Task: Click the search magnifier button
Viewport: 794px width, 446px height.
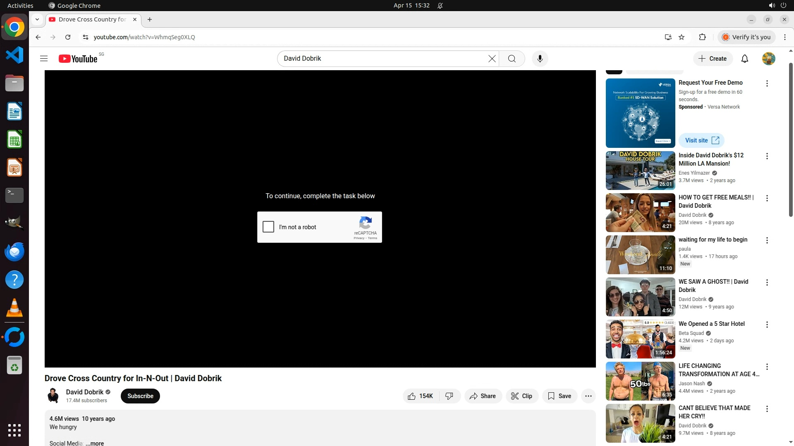Action: [512, 59]
